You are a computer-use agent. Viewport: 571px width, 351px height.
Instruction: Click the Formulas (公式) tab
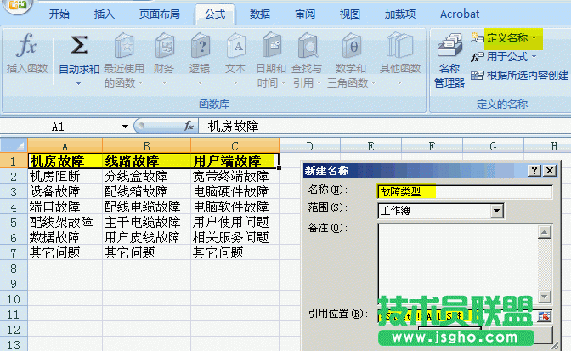coord(215,14)
